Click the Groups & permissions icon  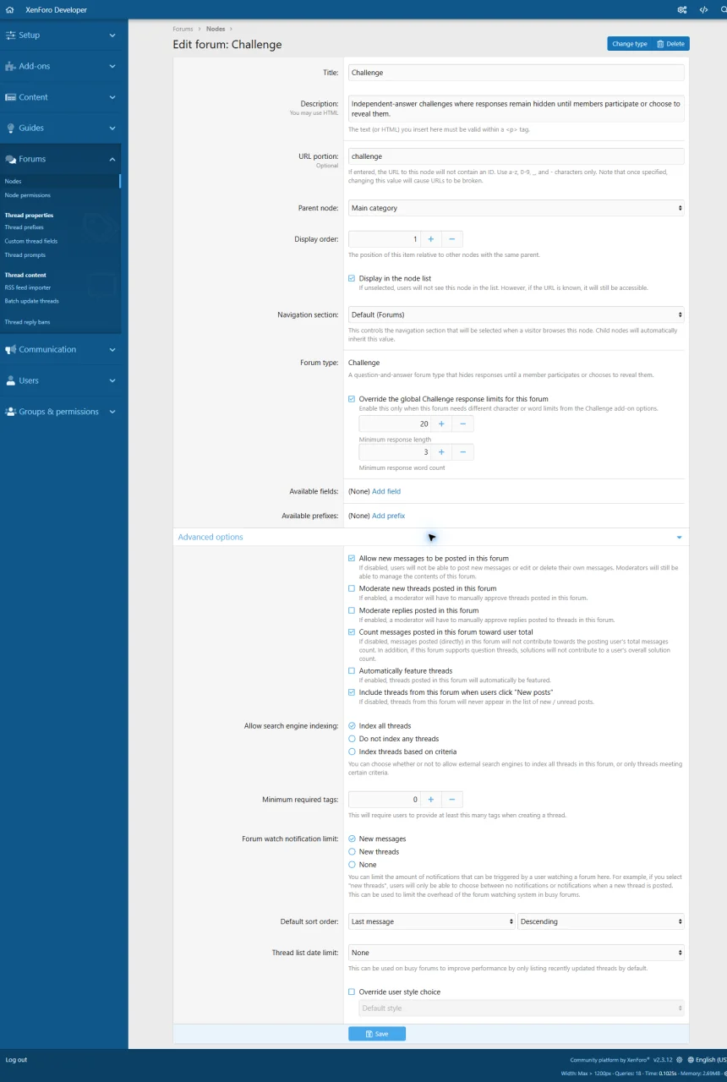coord(11,412)
